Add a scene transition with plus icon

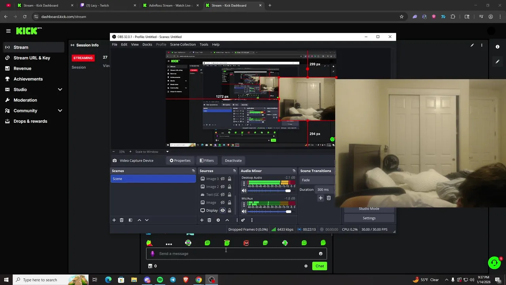click(x=321, y=198)
